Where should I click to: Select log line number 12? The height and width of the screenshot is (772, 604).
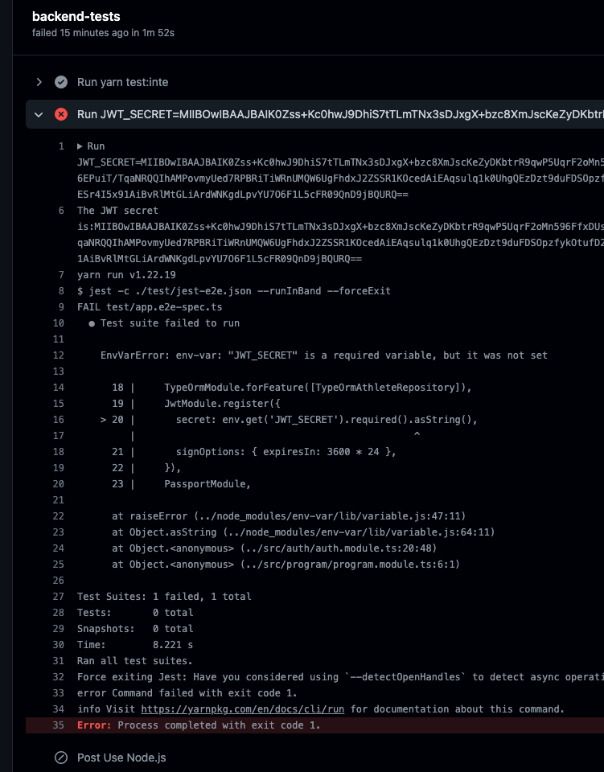point(58,355)
